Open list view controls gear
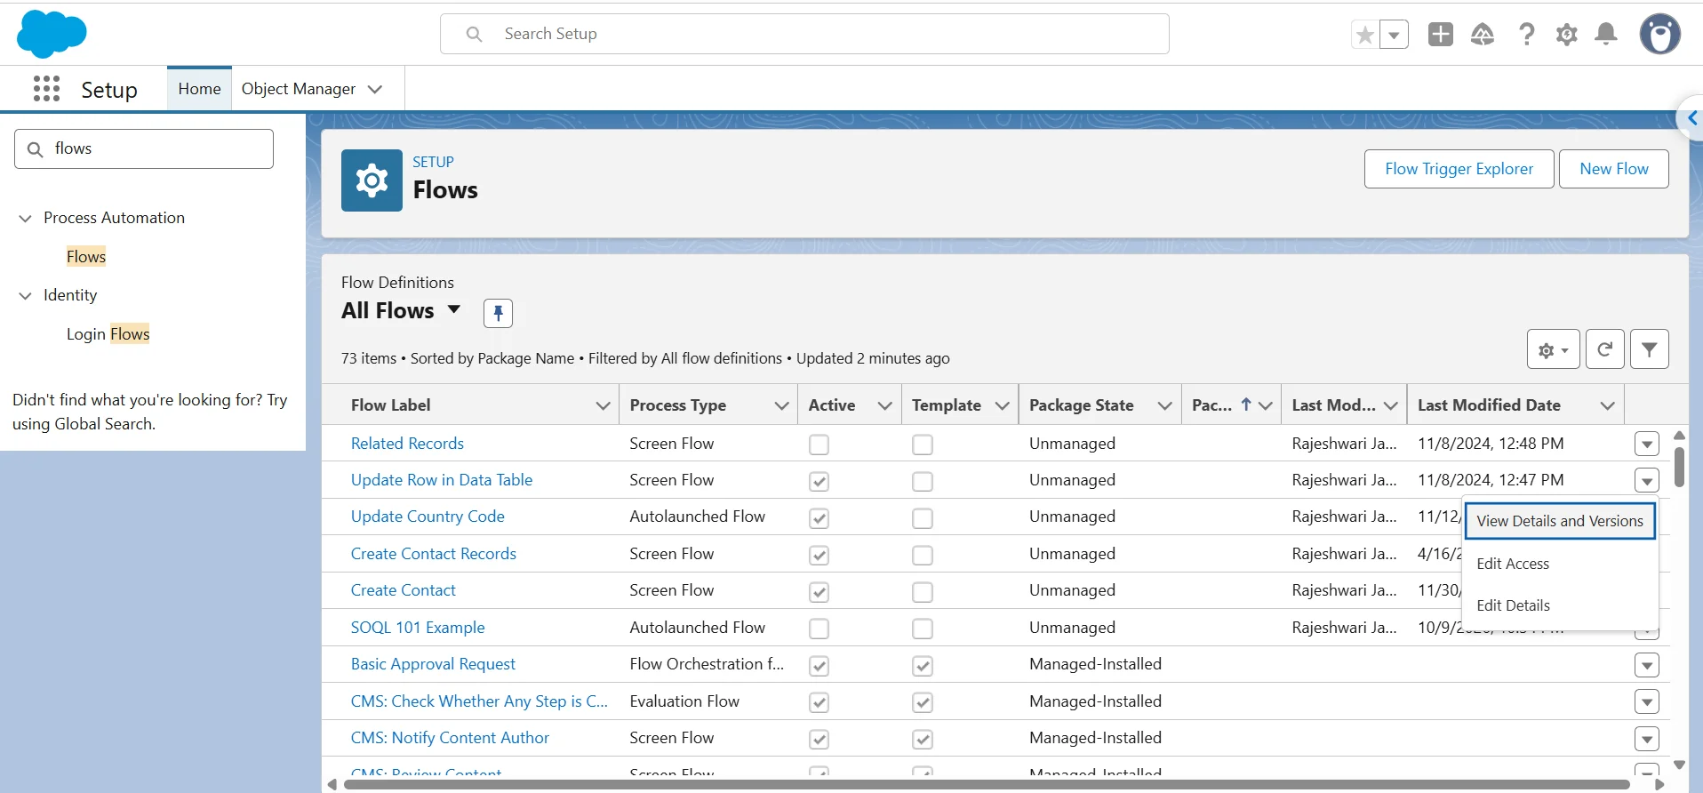Image resolution: width=1703 pixels, height=793 pixels. (x=1553, y=349)
